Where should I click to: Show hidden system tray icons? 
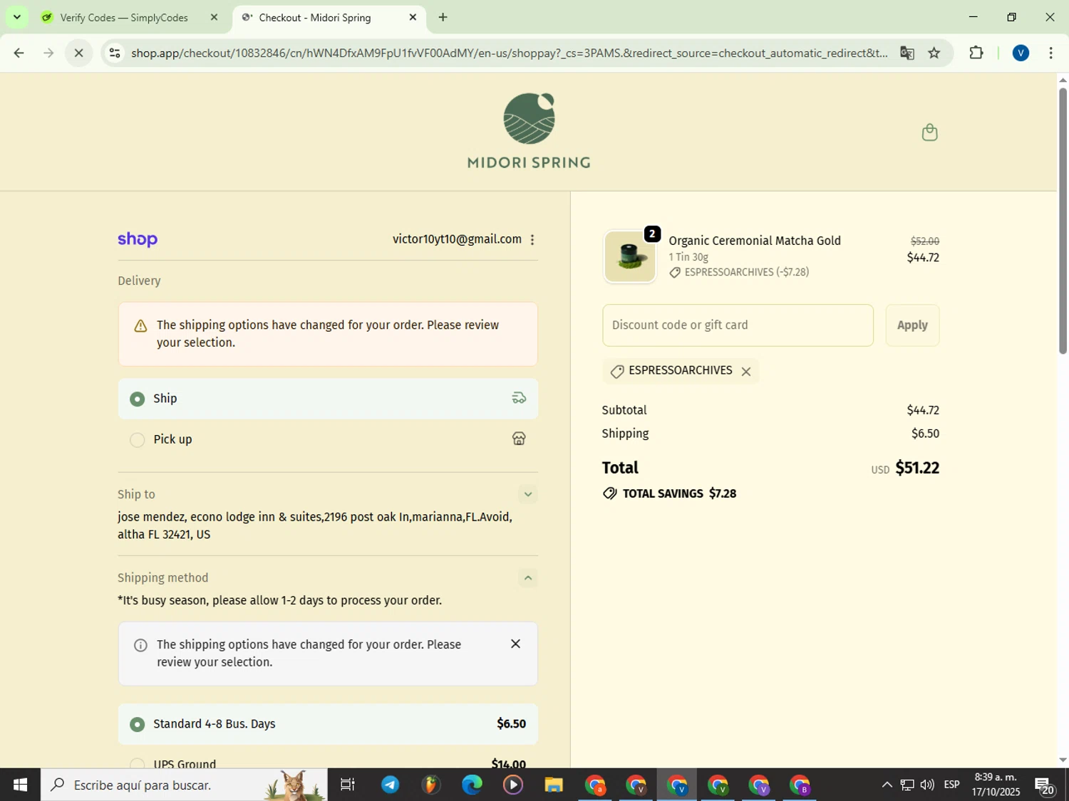(x=887, y=785)
